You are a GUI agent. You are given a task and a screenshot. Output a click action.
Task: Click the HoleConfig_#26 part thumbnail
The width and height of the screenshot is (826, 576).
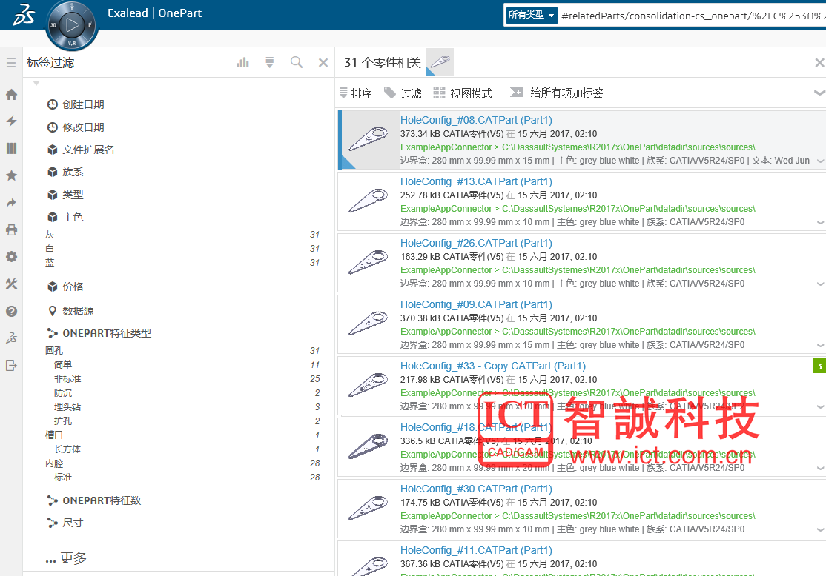(x=369, y=262)
